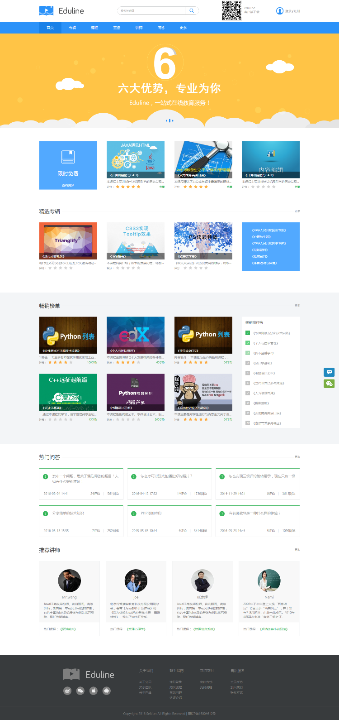339x720 pixels.
Task: Click the Weibo icon in the footer
Action: [67, 691]
